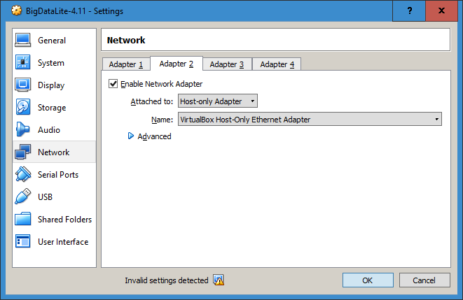Click the User Interface window icon
Screen dimensions: 463x300
(22, 241)
